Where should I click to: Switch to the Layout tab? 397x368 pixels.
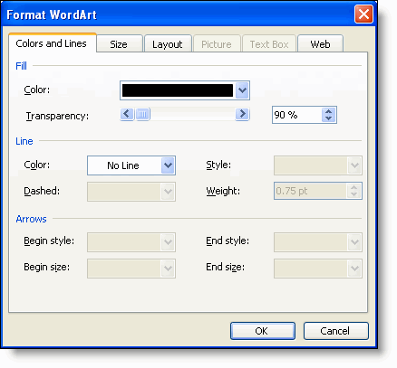(x=168, y=44)
